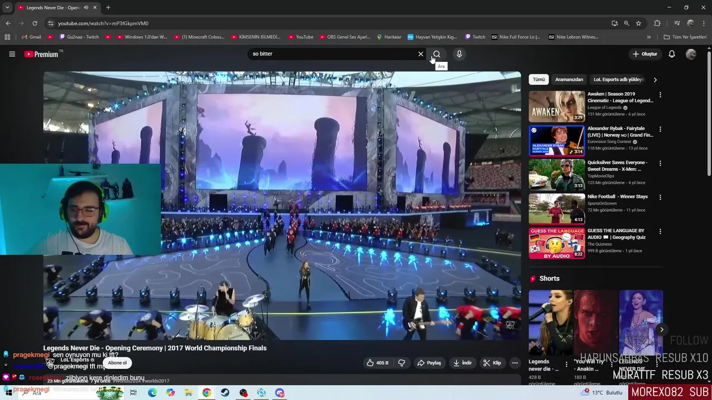Click the search magnifier button
This screenshot has height=400, width=712.
point(437,54)
